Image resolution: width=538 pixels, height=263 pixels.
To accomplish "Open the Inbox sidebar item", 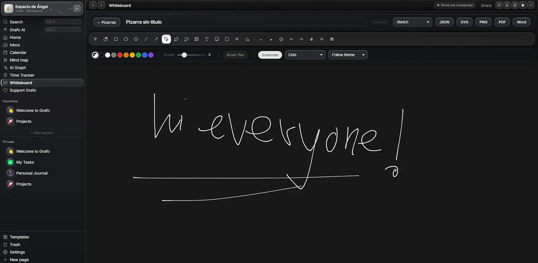I will coord(42,45).
